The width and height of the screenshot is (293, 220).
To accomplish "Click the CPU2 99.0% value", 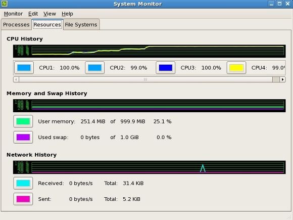I will 139,68.
